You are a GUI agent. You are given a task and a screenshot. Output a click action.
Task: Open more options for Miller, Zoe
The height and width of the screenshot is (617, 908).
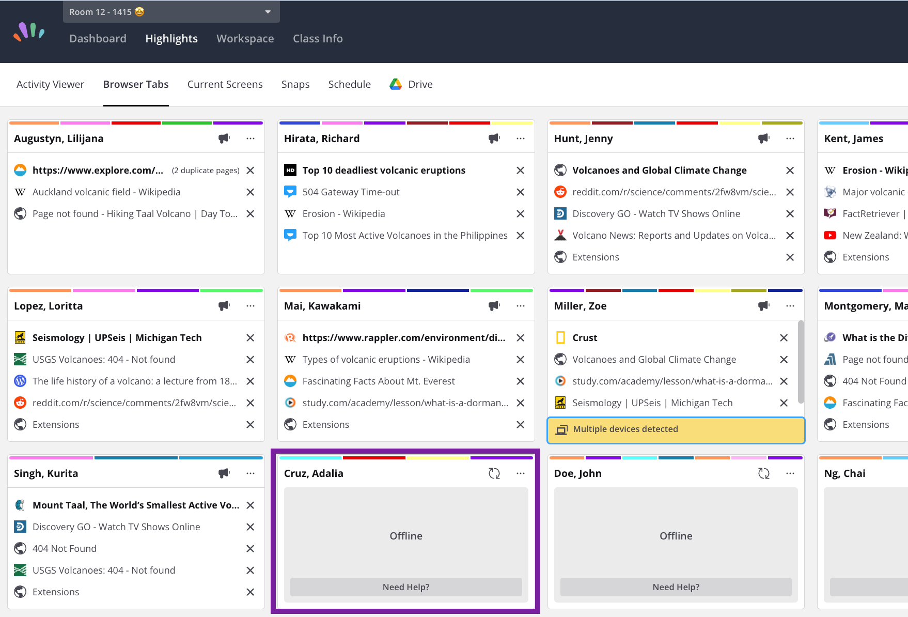pos(790,306)
